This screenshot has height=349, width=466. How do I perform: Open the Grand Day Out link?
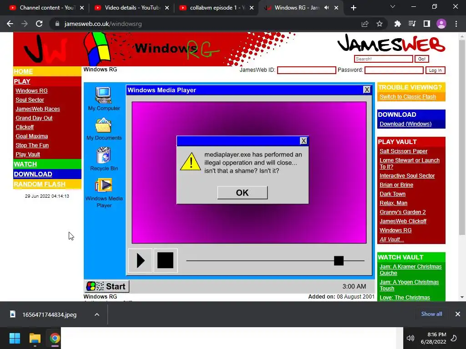[34, 118]
